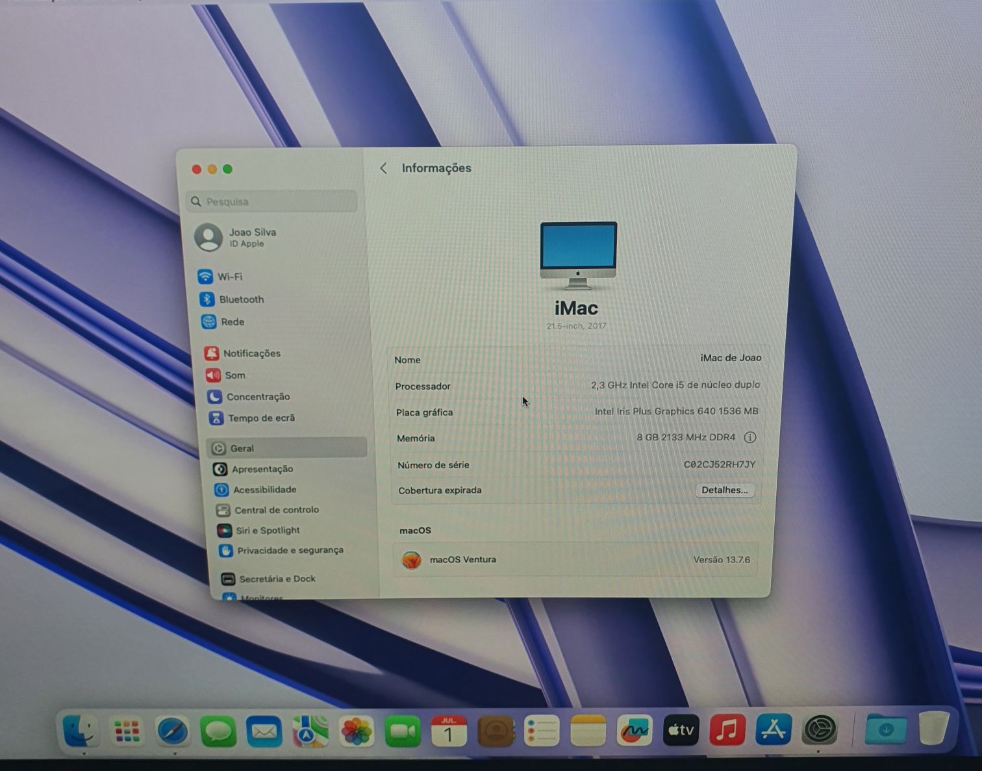
Task: Maximize the window with green button
Action: tap(228, 169)
